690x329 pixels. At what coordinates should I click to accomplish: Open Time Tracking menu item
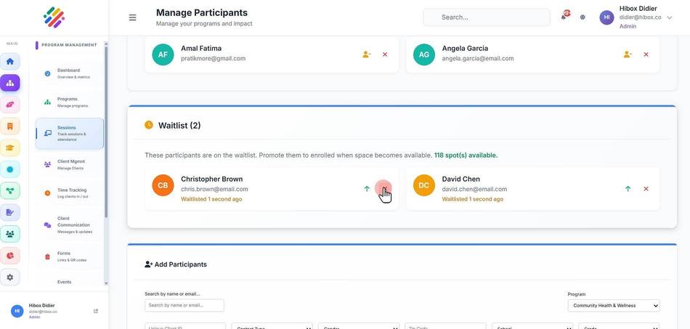69,193
